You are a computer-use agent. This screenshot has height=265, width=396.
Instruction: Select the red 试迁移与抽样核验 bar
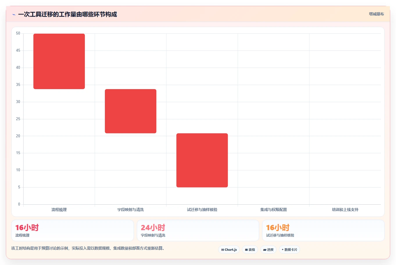point(202,160)
